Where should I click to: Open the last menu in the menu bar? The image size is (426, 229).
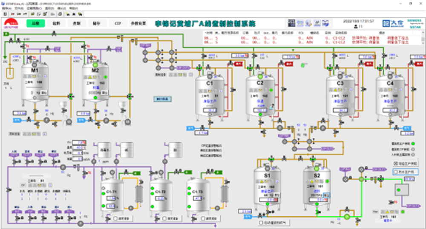coord(74,8)
